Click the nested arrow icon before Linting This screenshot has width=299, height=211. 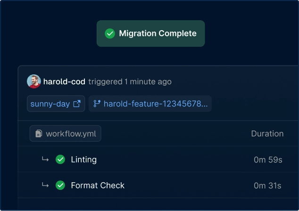pos(45,160)
